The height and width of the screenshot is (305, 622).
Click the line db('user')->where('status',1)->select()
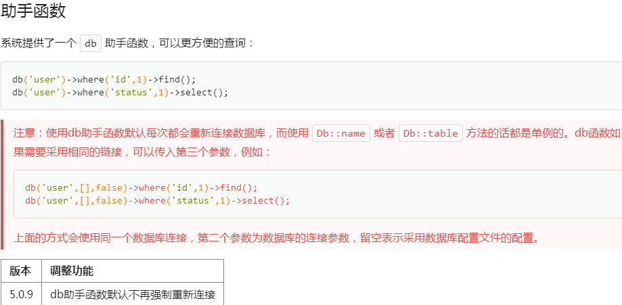[x=120, y=93]
